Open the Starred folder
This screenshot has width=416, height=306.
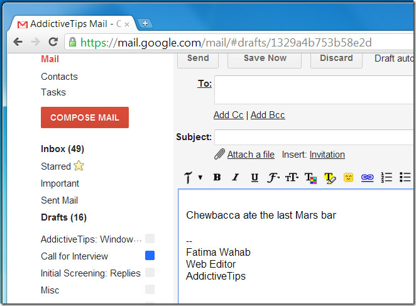click(56, 167)
